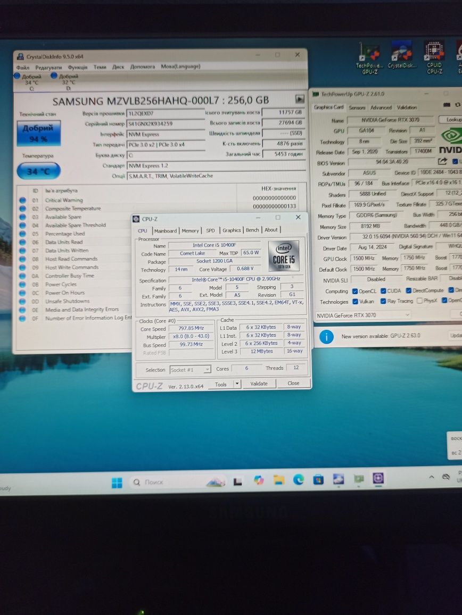Open Допомога menu in CrystalDiskInfo
Screen dimensions: 462x615
coord(143,67)
